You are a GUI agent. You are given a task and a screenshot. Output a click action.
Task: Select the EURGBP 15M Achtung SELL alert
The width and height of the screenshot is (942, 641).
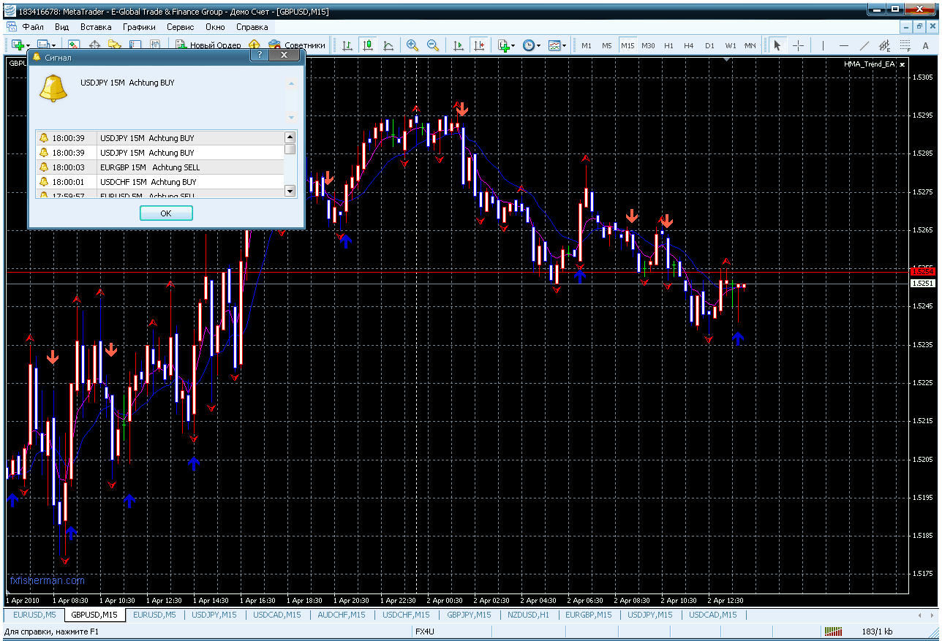pyautogui.click(x=159, y=167)
